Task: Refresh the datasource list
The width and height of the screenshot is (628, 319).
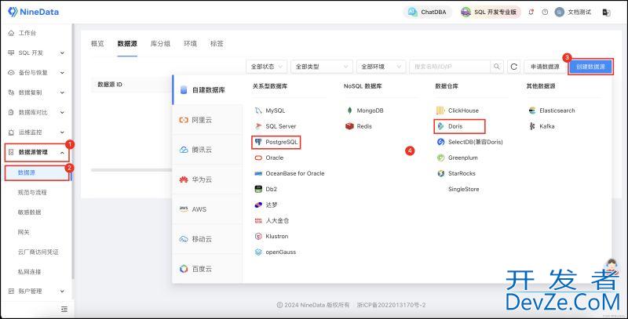Action: (514, 67)
